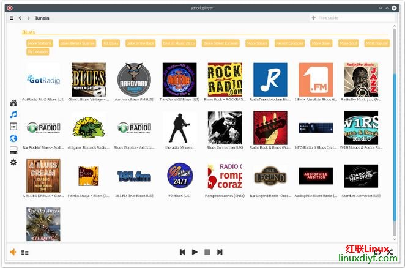Viewport: 405px width, 268px height.
Task: Skip to the next track
Action: click(x=220, y=251)
